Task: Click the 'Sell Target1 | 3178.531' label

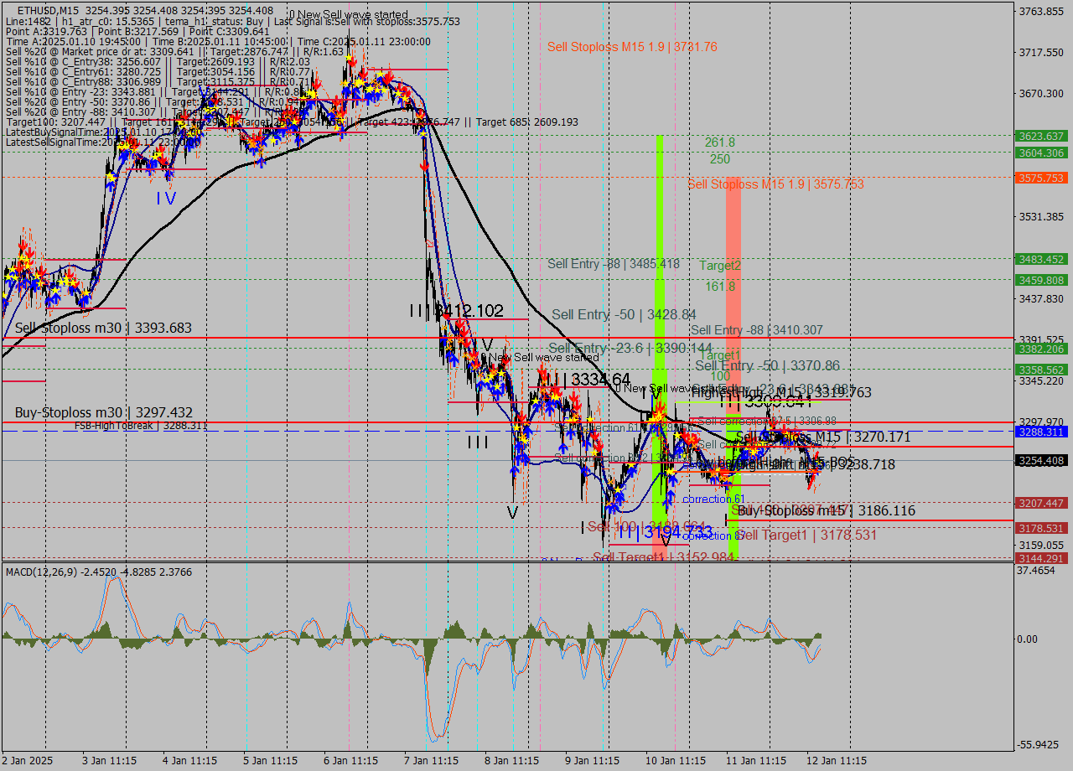Action: (806, 535)
